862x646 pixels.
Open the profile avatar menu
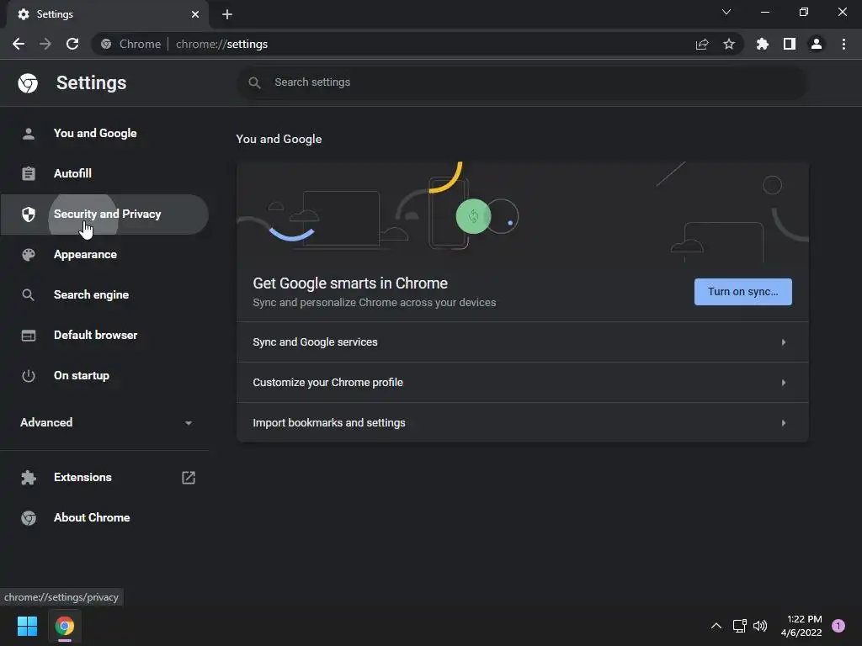[817, 44]
